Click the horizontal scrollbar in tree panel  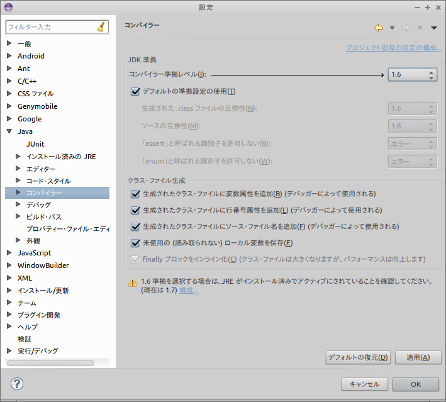[50, 363]
